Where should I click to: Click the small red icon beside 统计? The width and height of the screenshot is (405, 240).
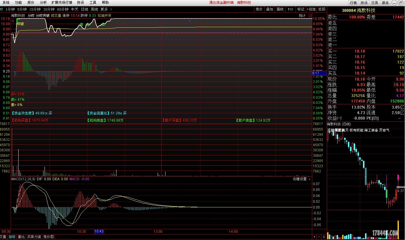coord(310,16)
